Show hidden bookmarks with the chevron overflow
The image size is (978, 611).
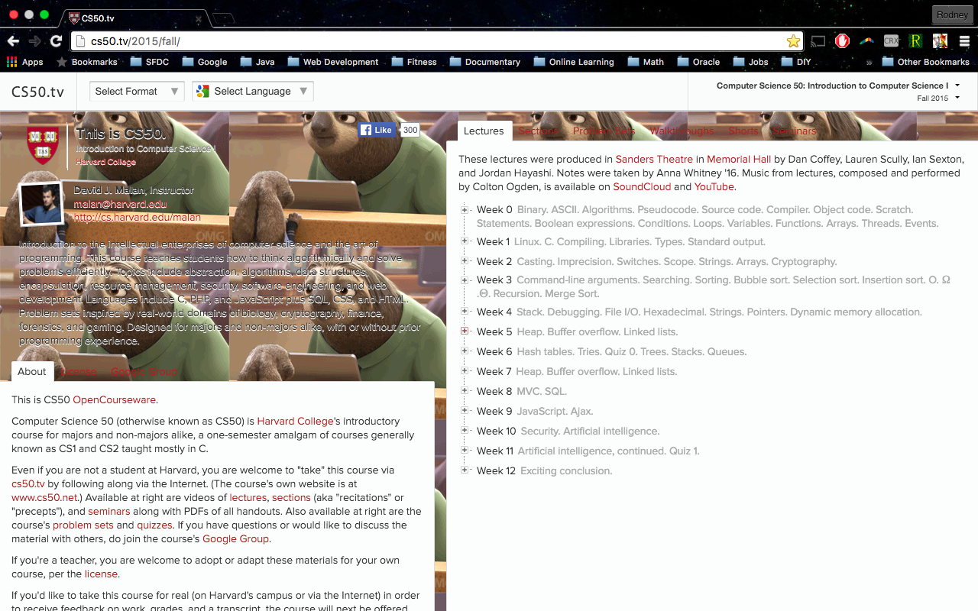click(x=869, y=63)
